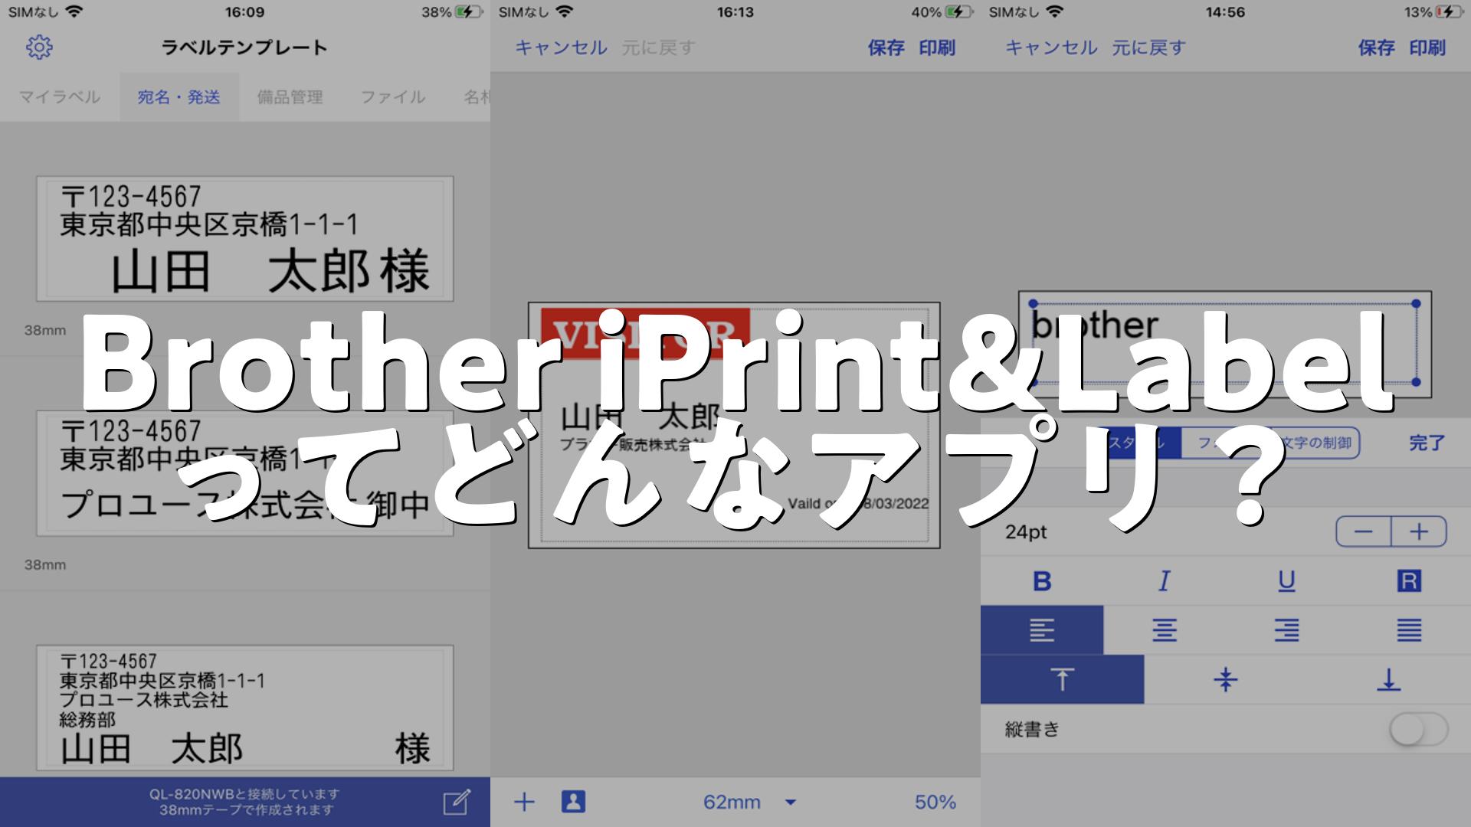Tap 元に戻す in the brother text editor
This screenshot has height=827, width=1471.
[x=1148, y=47]
